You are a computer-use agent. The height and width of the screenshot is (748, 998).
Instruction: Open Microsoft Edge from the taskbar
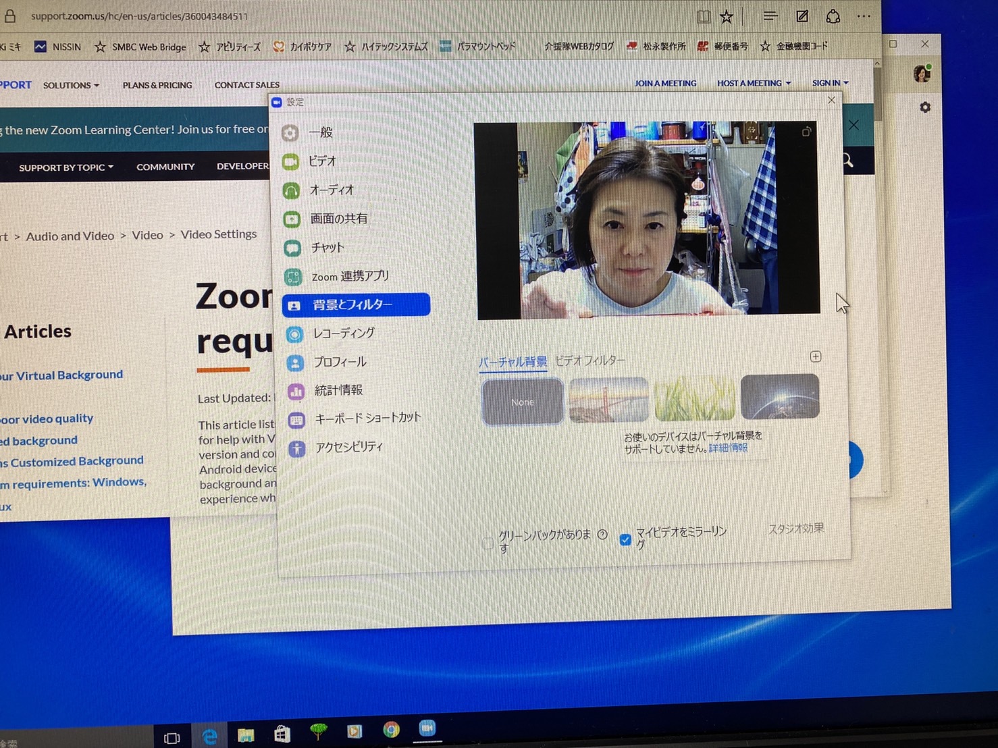(210, 737)
